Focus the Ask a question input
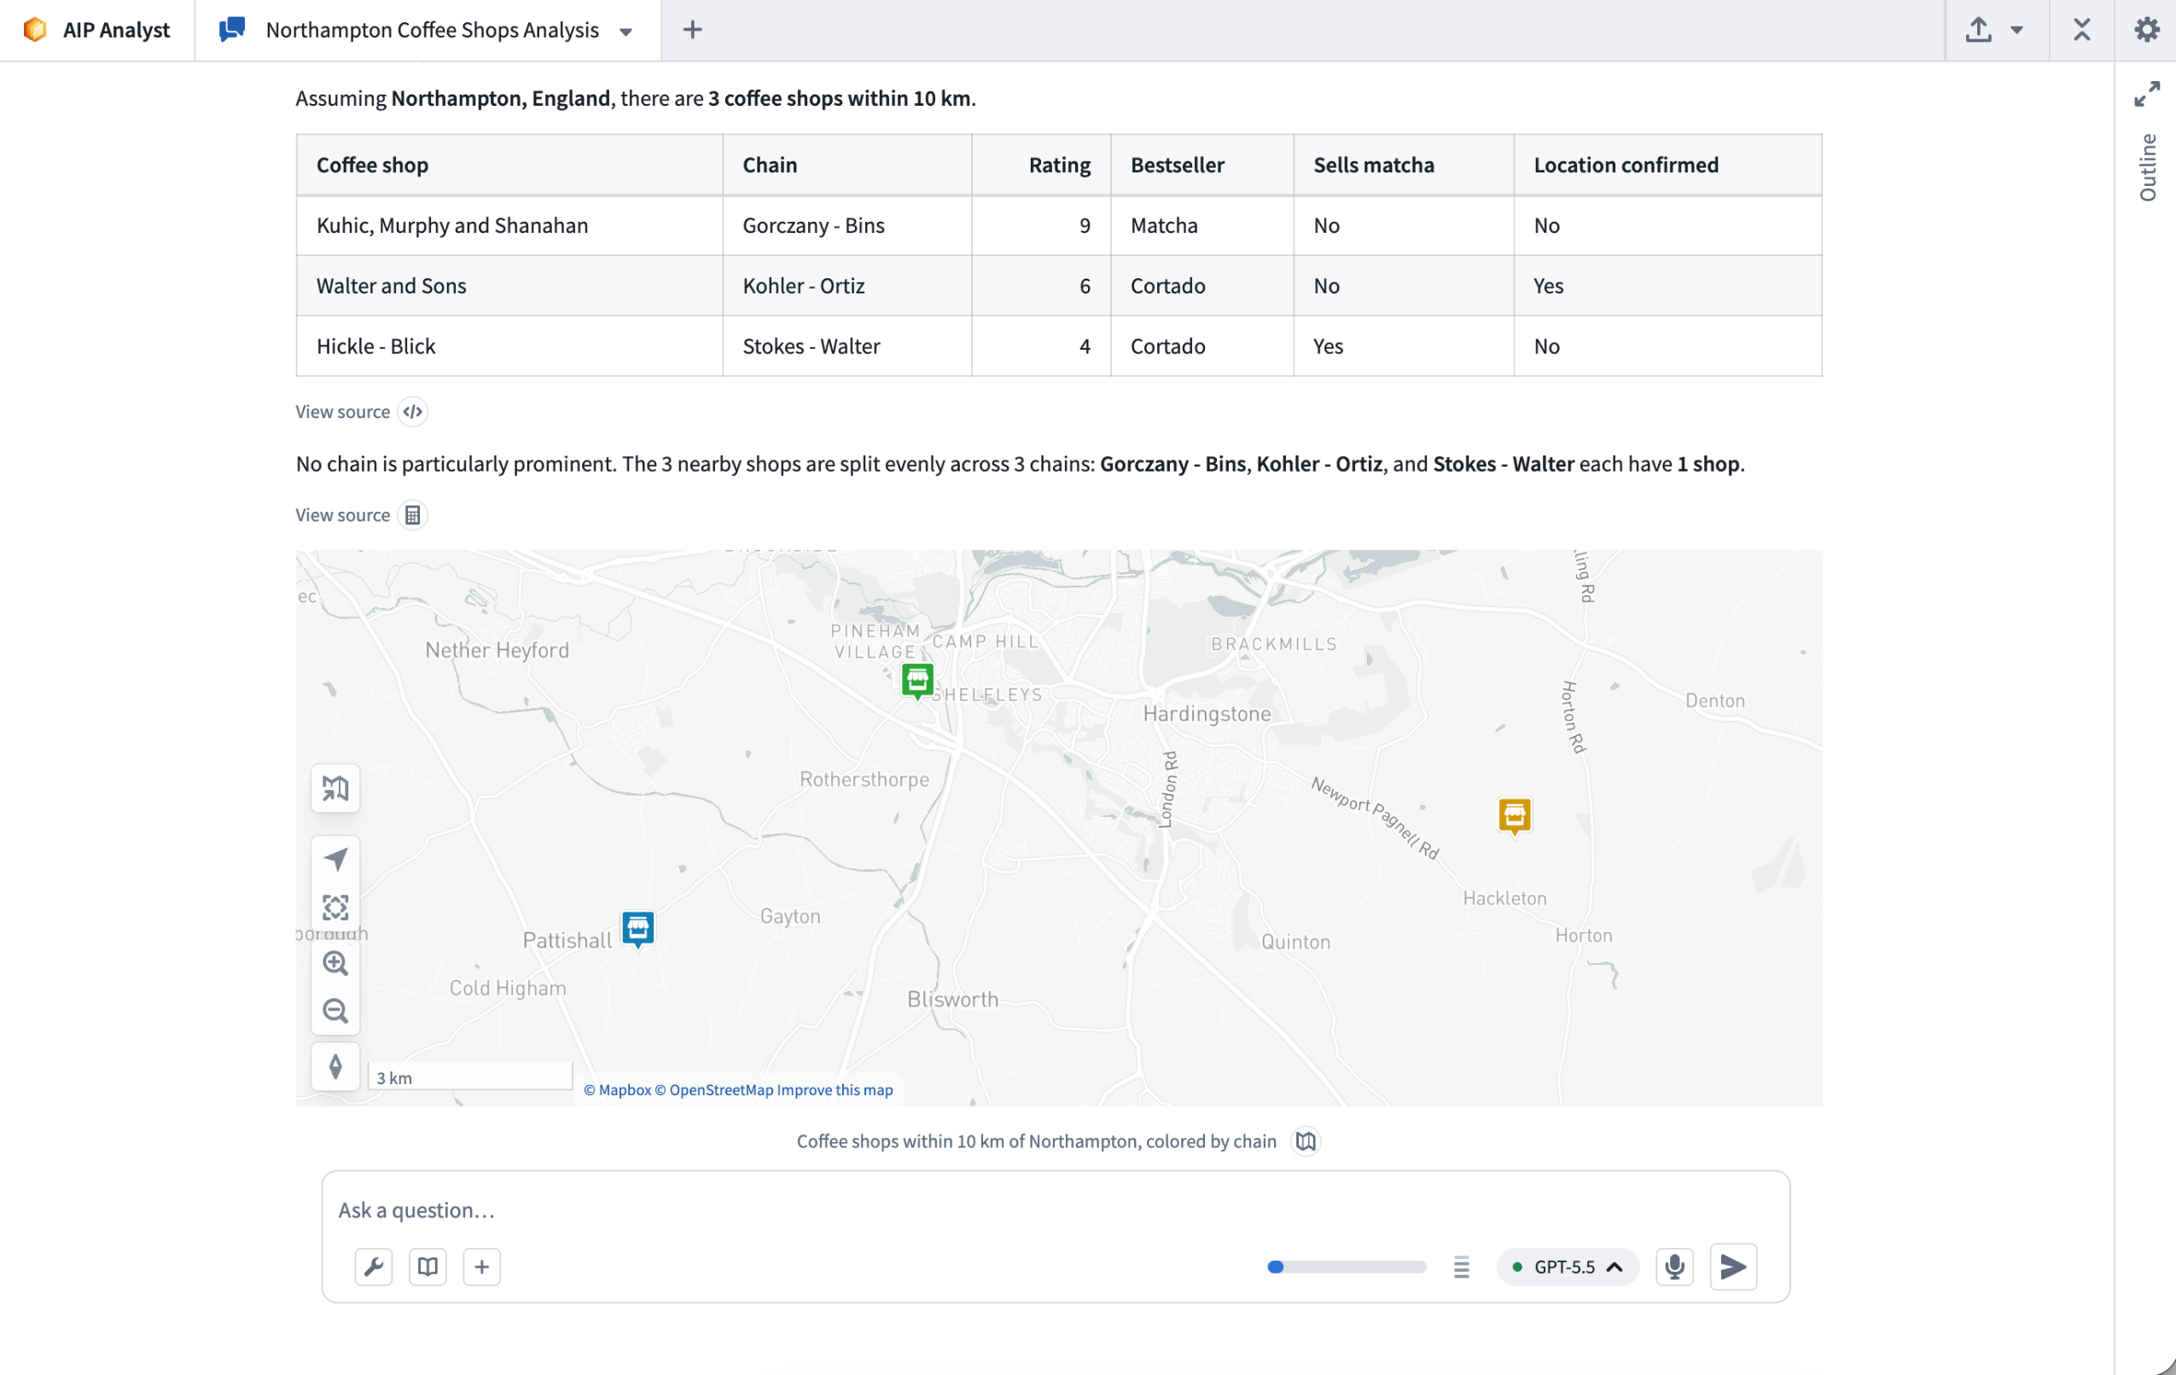Image resolution: width=2176 pixels, height=1375 pixels. (x=1056, y=1210)
